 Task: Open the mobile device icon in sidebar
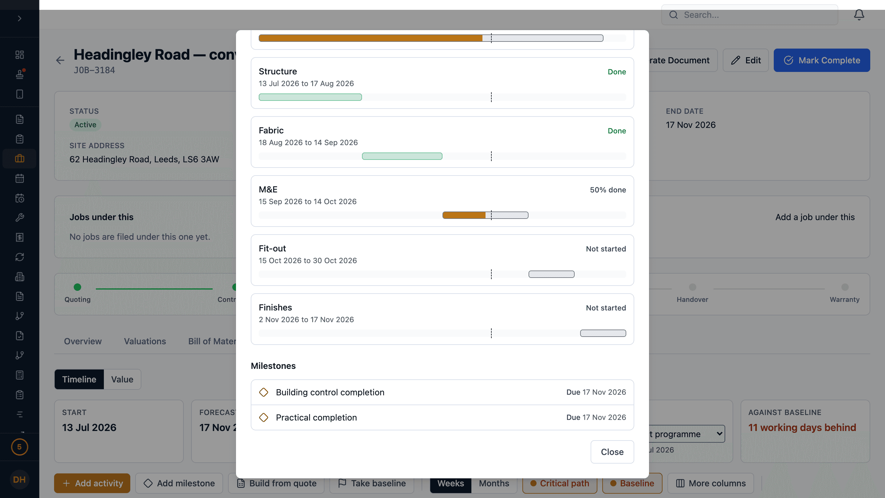(x=20, y=94)
